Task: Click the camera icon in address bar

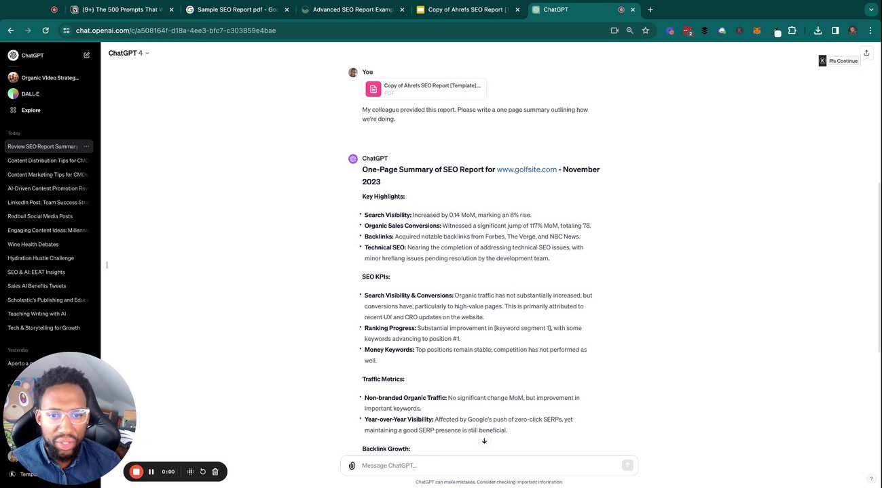Action: pyautogui.click(x=614, y=30)
